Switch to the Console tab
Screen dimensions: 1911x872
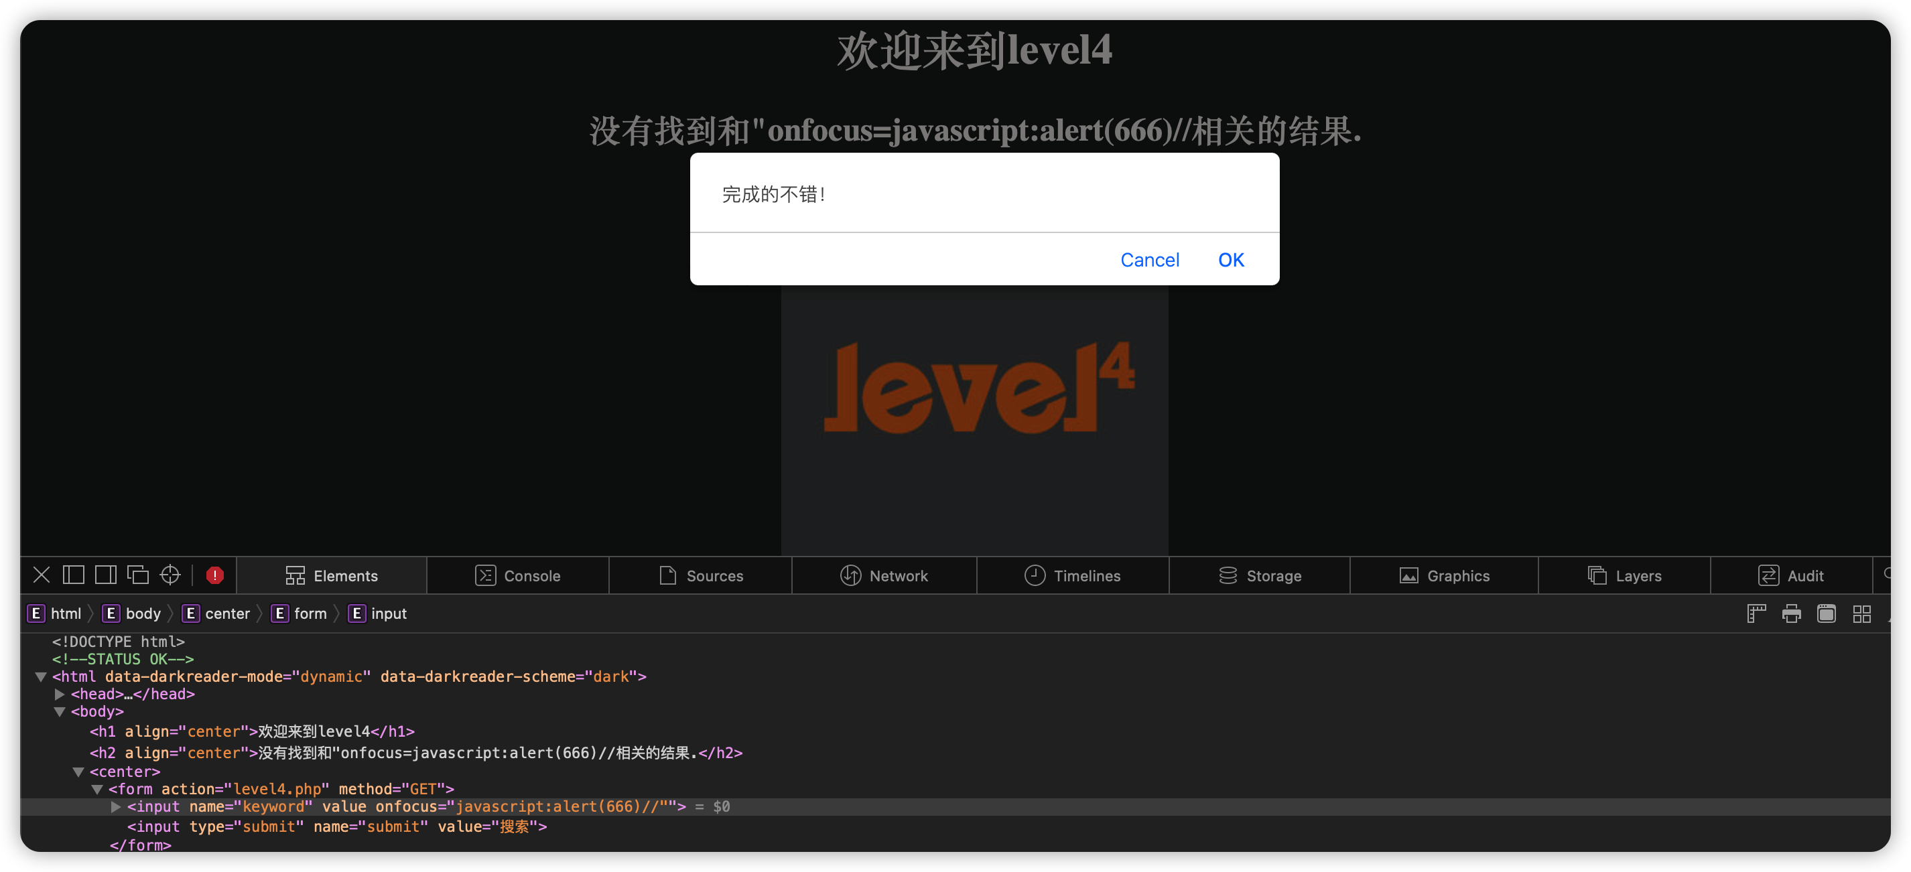(x=518, y=575)
